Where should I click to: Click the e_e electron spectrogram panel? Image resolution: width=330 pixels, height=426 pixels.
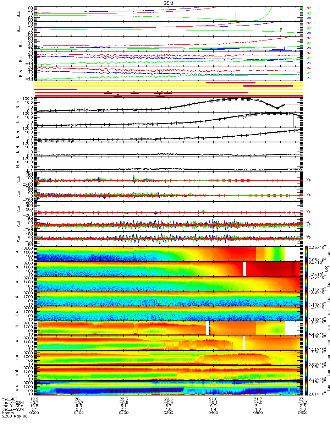169,388
